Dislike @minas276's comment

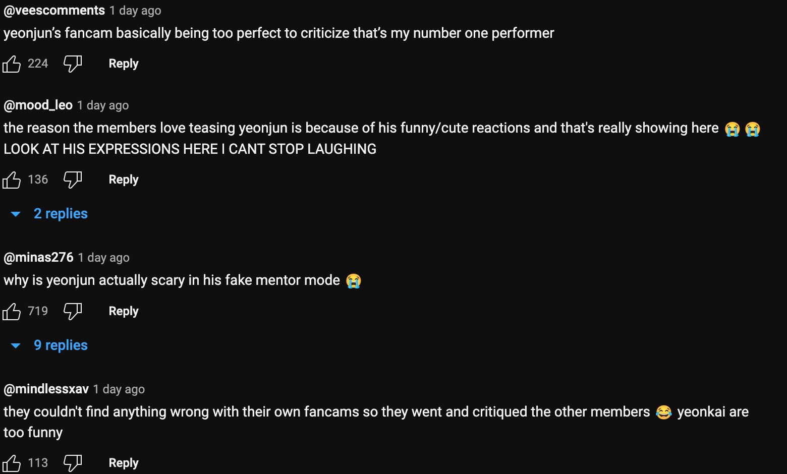(72, 311)
